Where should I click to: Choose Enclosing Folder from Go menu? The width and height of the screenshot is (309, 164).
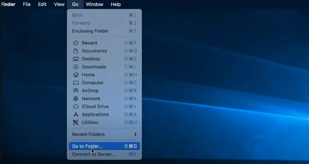(x=104, y=31)
